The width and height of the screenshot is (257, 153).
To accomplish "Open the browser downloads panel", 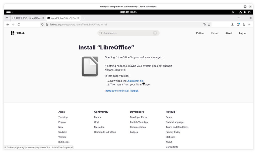I will tap(232, 24).
